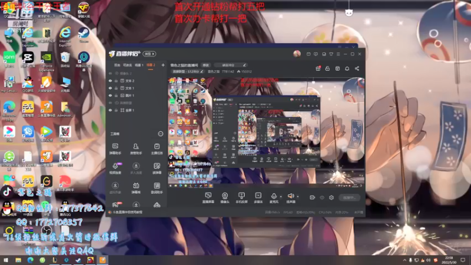This screenshot has width=471, height=265.
Task: Show the hidden 英雄联盟 layer
Action: click(x=110, y=102)
